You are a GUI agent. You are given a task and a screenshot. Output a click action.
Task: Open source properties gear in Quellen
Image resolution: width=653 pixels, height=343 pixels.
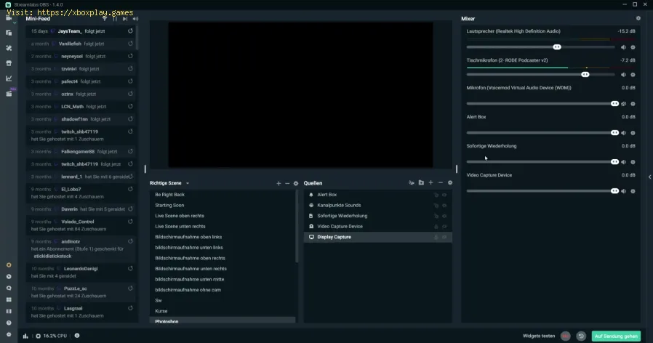point(450,182)
